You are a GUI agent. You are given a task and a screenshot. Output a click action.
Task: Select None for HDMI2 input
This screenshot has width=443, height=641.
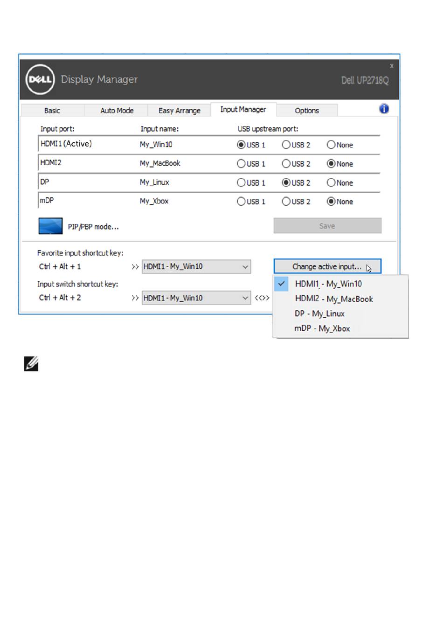click(x=331, y=164)
